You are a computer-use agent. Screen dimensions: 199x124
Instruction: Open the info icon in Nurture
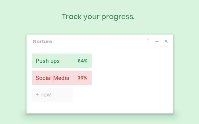[148, 41]
